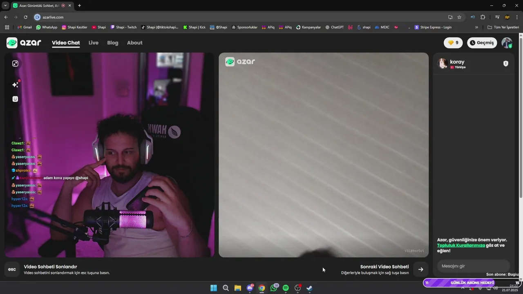Switch to picture-in-picture layout icon
This screenshot has width=523, height=294.
[15, 63]
